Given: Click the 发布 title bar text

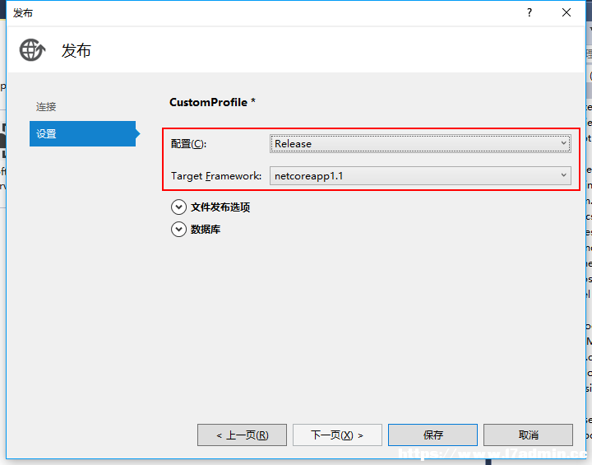Looking at the screenshot, I should point(23,13).
